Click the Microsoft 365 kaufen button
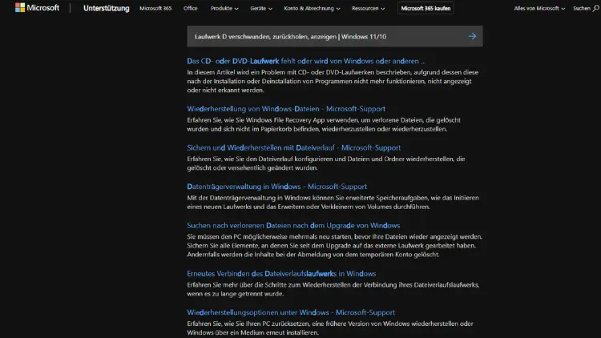This screenshot has width=601, height=338. [426, 8]
